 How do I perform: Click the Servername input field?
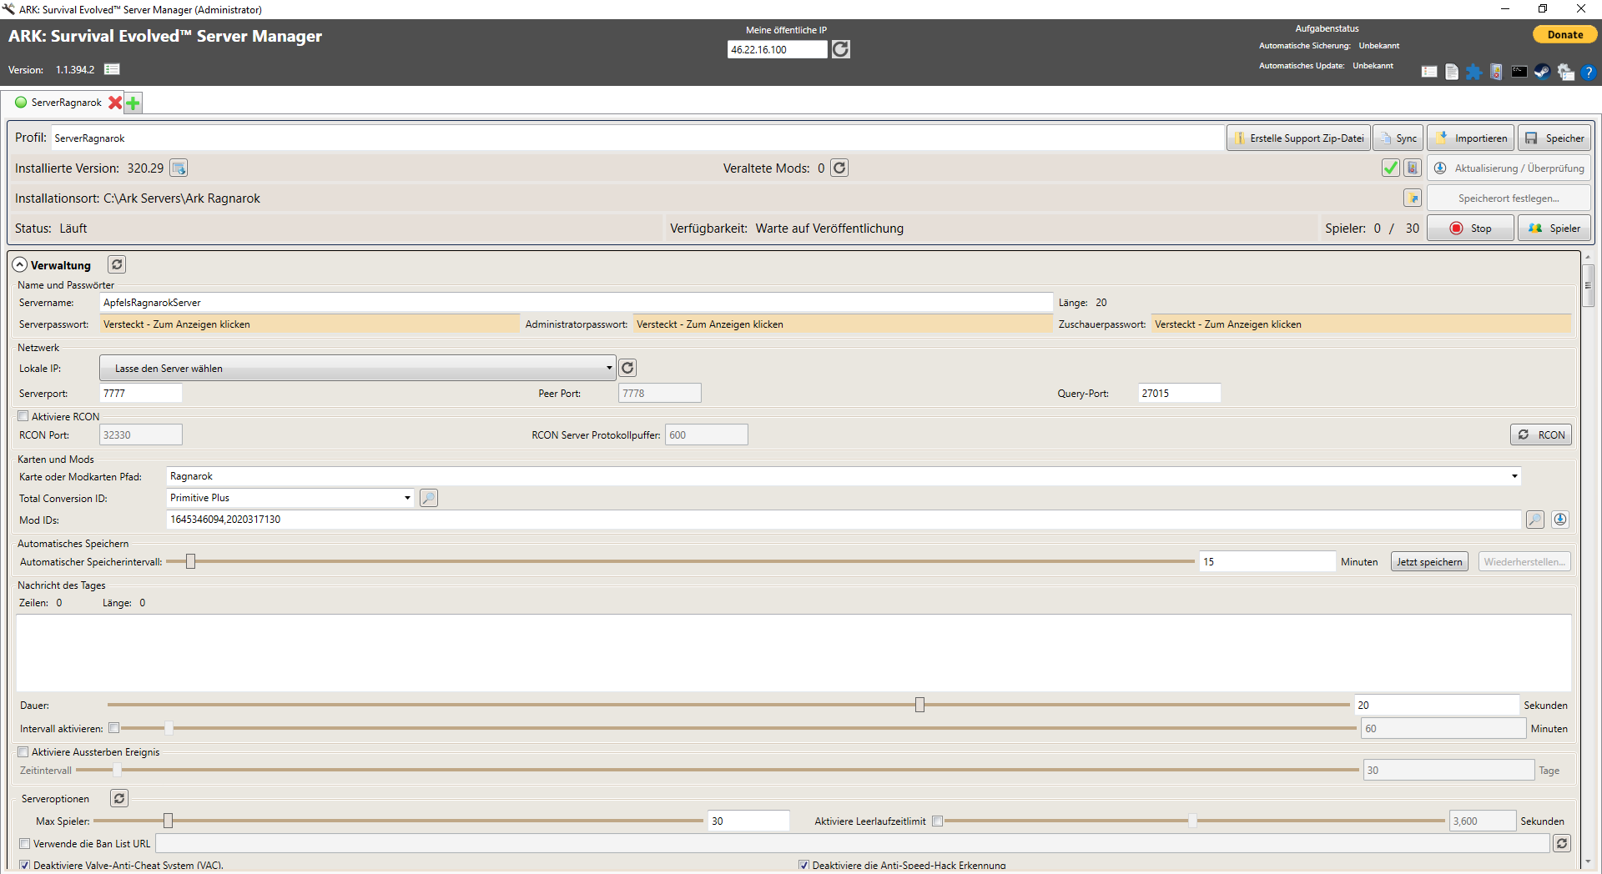point(576,303)
